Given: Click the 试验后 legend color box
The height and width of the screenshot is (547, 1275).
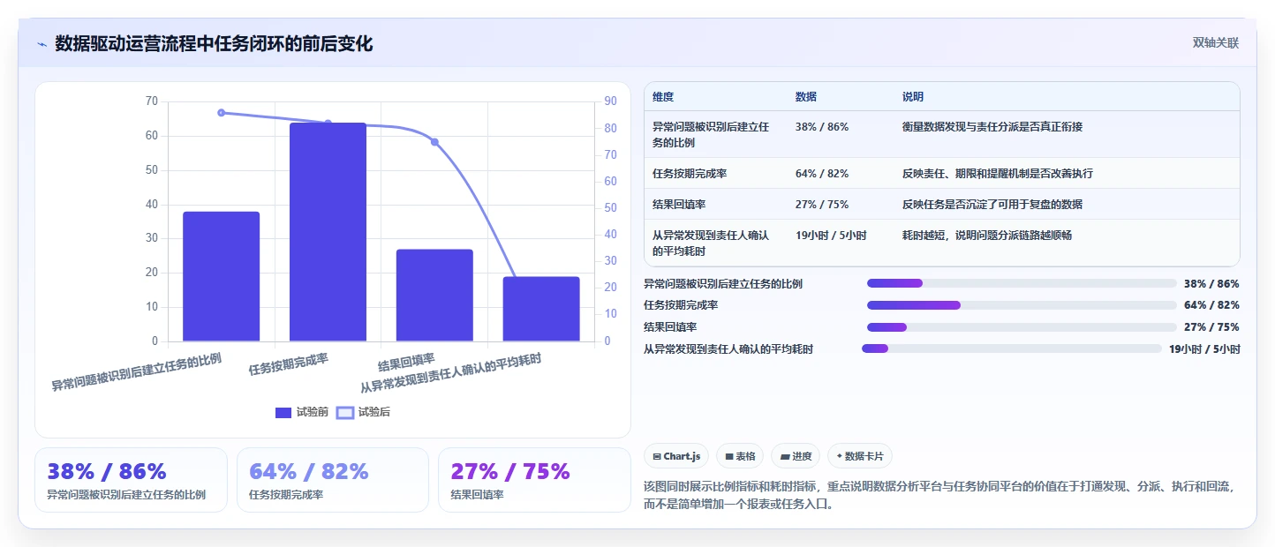Looking at the screenshot, I should coord(345,412).
